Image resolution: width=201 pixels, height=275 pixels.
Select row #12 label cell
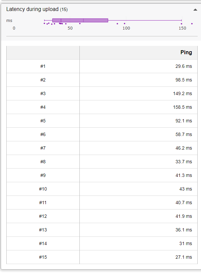(x=43, y=216)
